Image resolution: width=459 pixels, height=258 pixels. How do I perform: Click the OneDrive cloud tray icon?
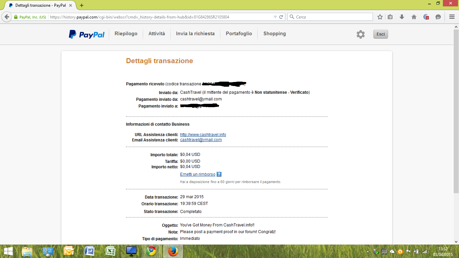pos(392,252)
